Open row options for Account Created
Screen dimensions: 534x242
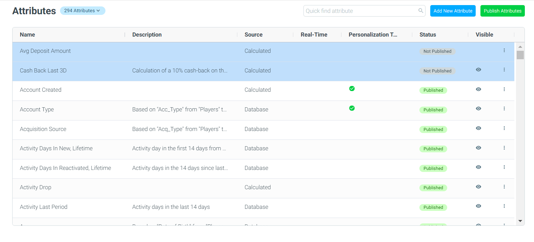point(504,89)
